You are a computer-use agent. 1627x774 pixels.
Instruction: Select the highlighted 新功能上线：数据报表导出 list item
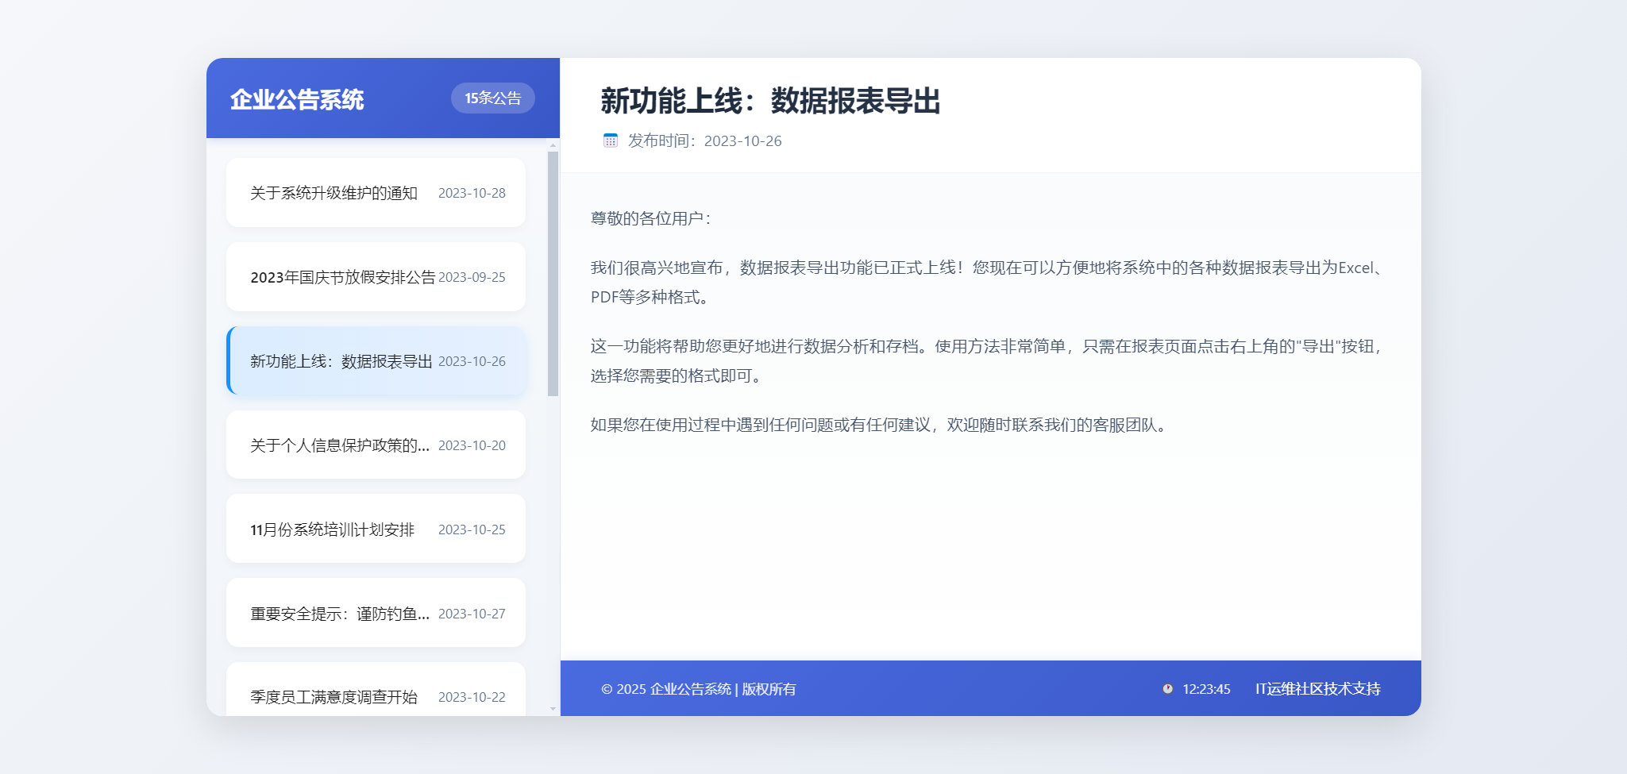point(376,361)
